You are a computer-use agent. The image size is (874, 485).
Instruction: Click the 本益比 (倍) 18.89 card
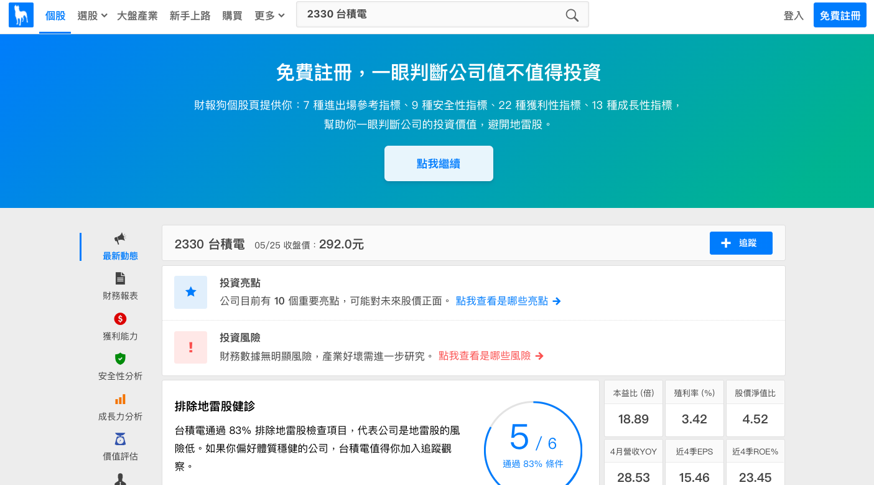click(633, 408)
